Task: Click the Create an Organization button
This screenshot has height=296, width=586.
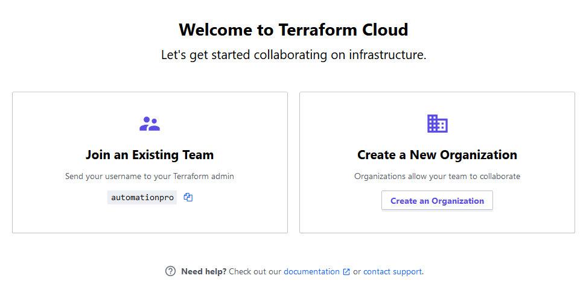Action: pyautogui.click(x=437, y=201)
